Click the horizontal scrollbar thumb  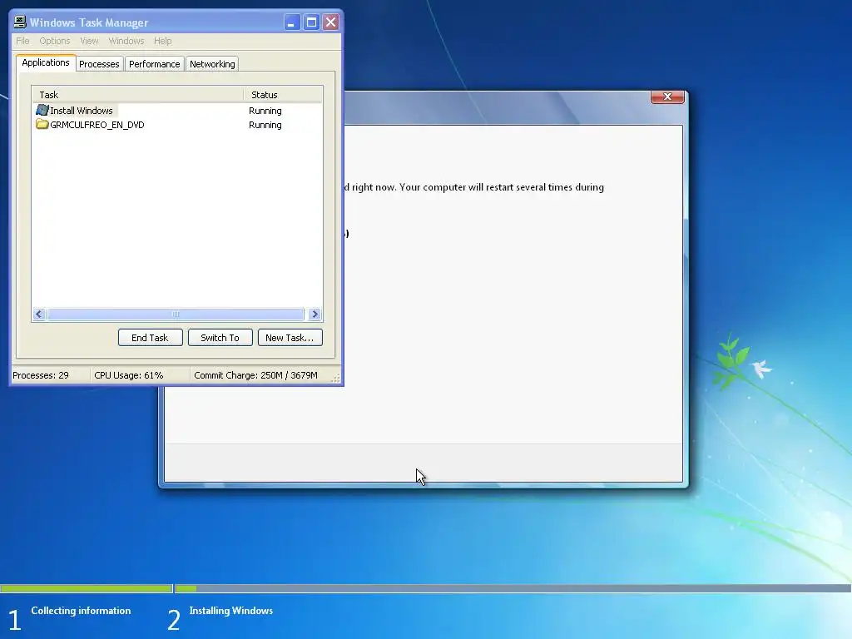(x=175, y=314)
